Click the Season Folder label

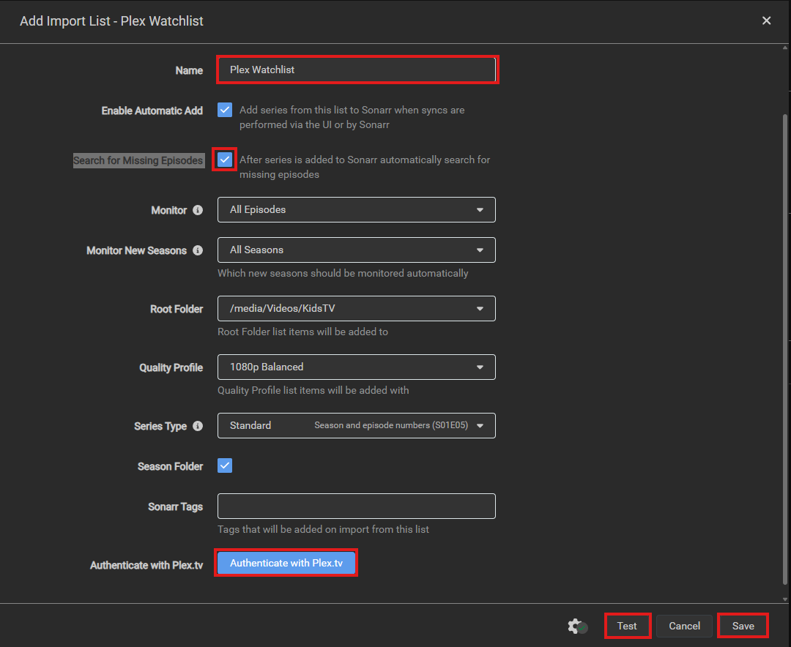click(170, 466)
